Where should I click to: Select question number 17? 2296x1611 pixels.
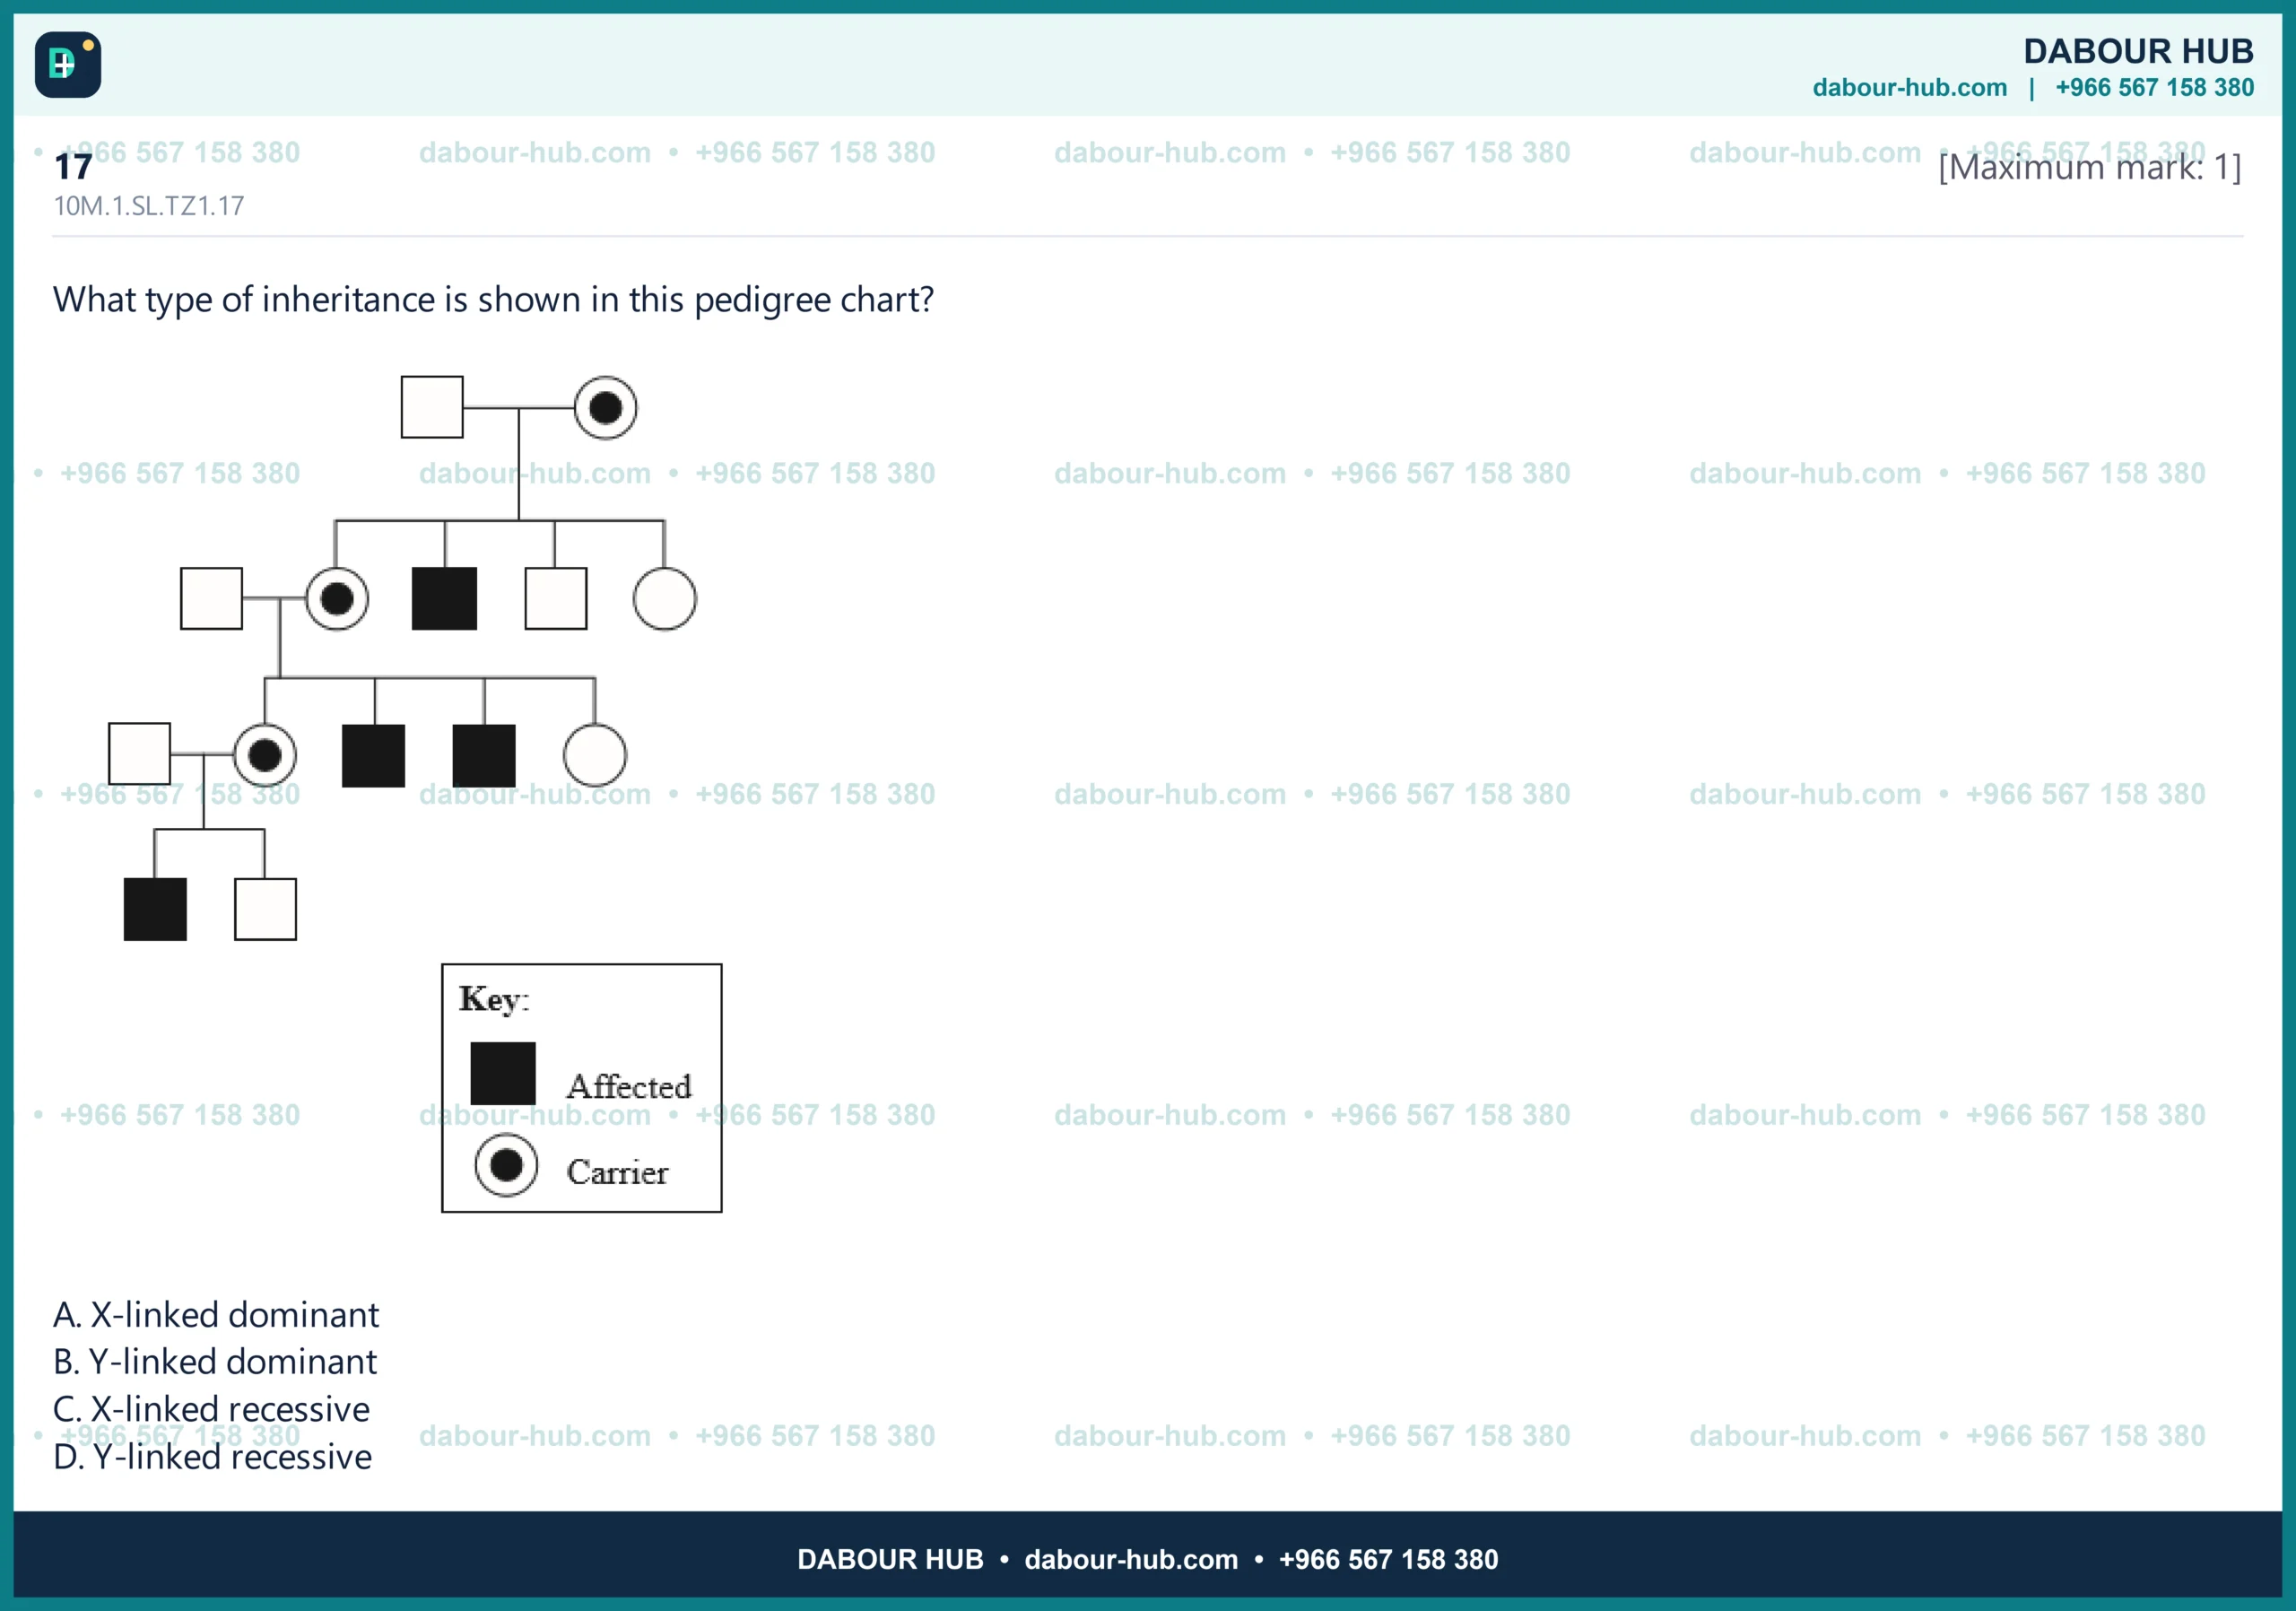point(73,167)
